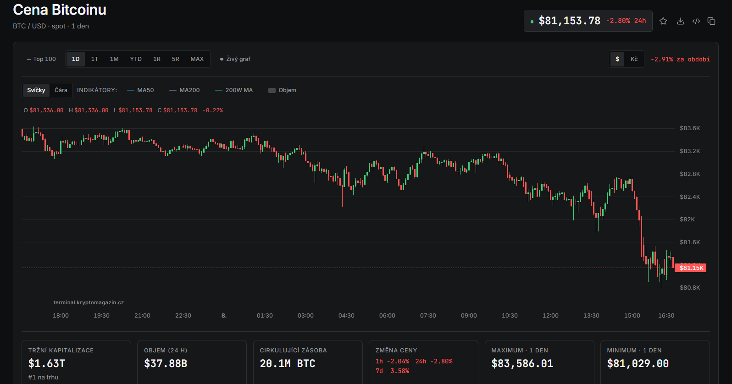Click the Maximum 1 den $83,586.01 value
732x384 pixels.
pyautogui.click(x=522, y=363)
